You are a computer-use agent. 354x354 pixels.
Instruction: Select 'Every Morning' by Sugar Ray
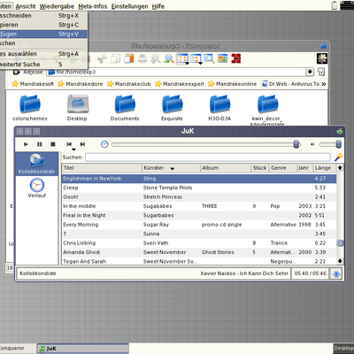(x=199, y=225)
